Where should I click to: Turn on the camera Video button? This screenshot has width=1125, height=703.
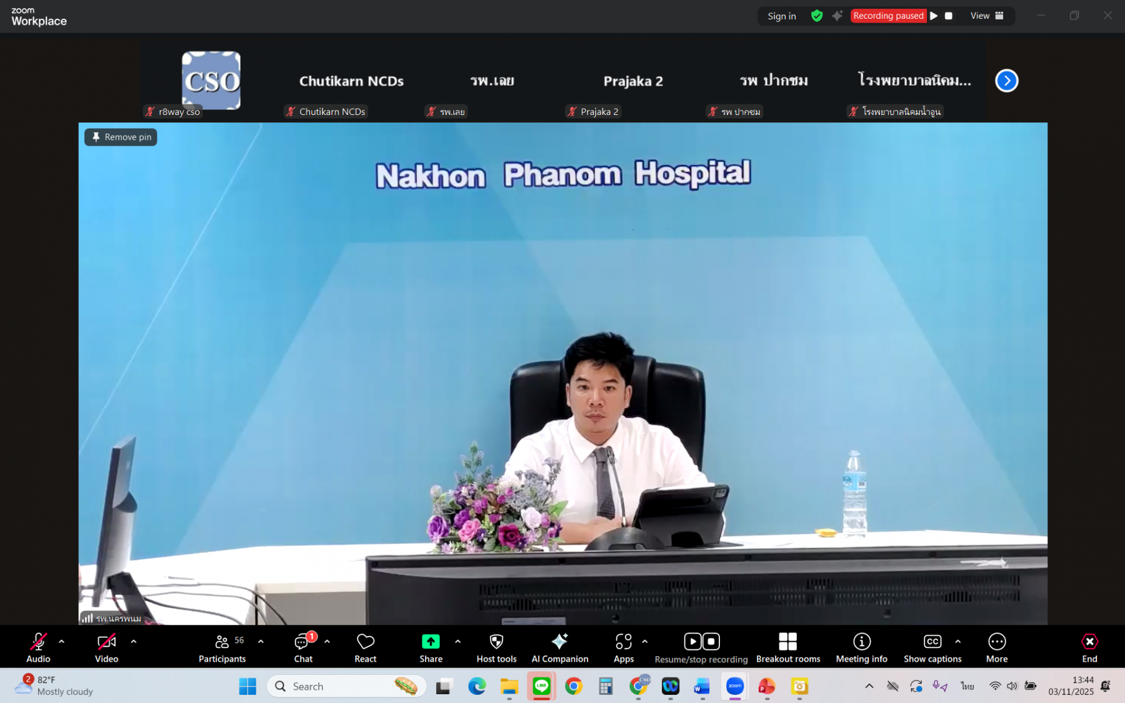click(106, 647)
